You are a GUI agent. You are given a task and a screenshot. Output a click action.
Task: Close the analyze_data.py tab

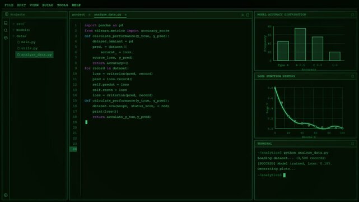[x=125, y=15]
